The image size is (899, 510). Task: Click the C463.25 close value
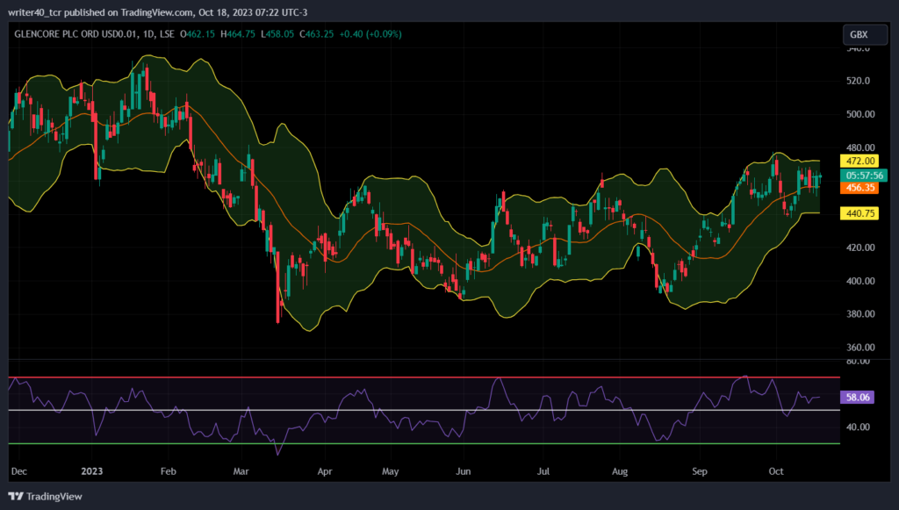tap(316, 34)
